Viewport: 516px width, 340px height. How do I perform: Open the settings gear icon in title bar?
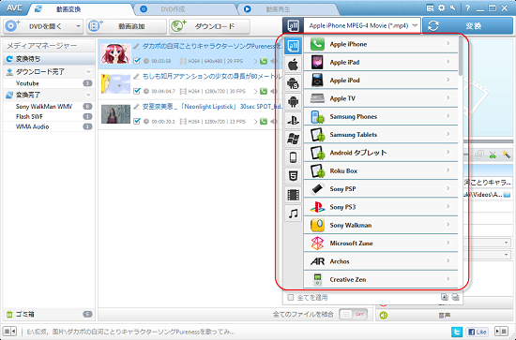[442, 7]
